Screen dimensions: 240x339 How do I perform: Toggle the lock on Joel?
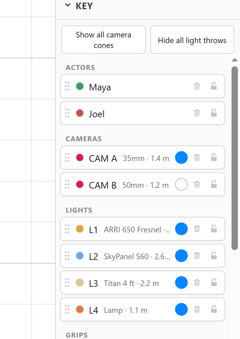point(214,113)
